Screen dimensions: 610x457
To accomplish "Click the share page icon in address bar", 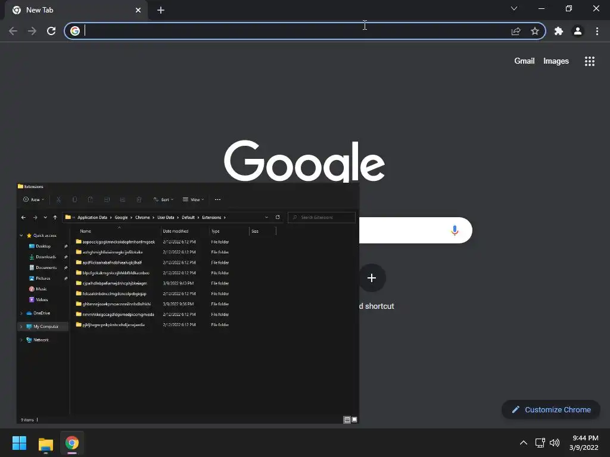I will [x=516, y=31].
